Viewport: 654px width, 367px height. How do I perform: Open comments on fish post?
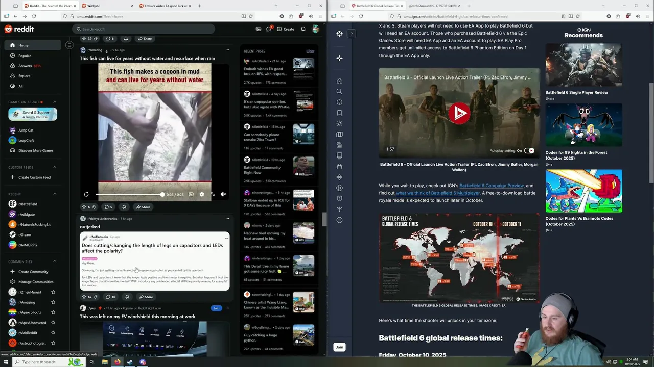(108, 207)
